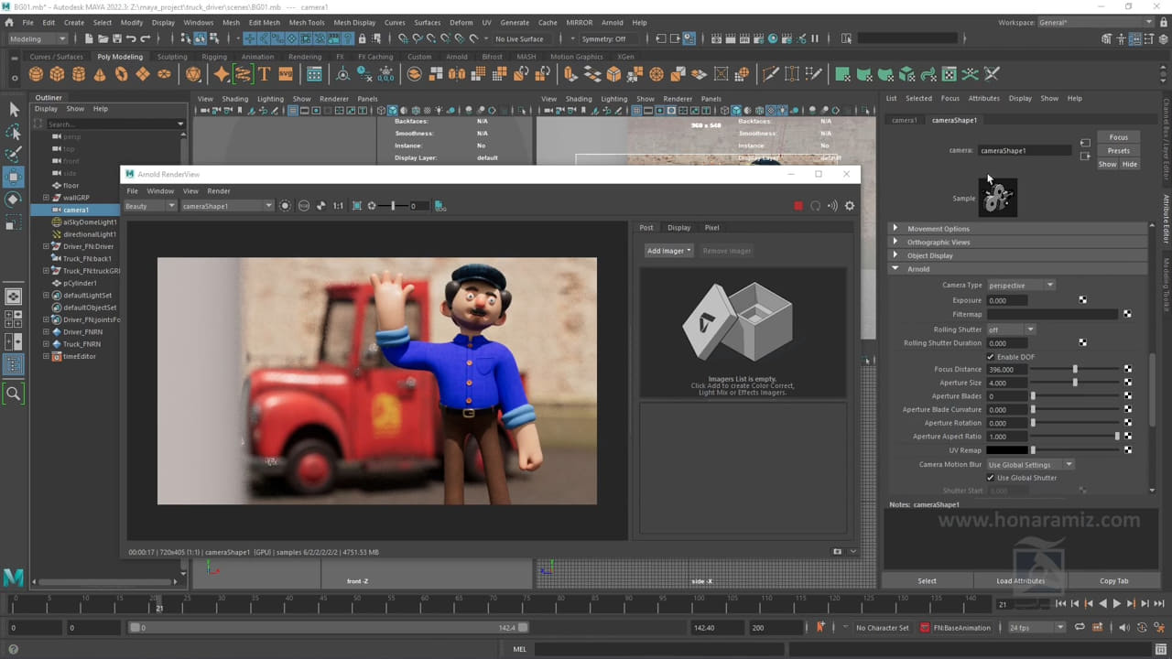1172x659 pixels.
Task: Click the search magnifier icon in toolbox
Action: coord(14,394)
